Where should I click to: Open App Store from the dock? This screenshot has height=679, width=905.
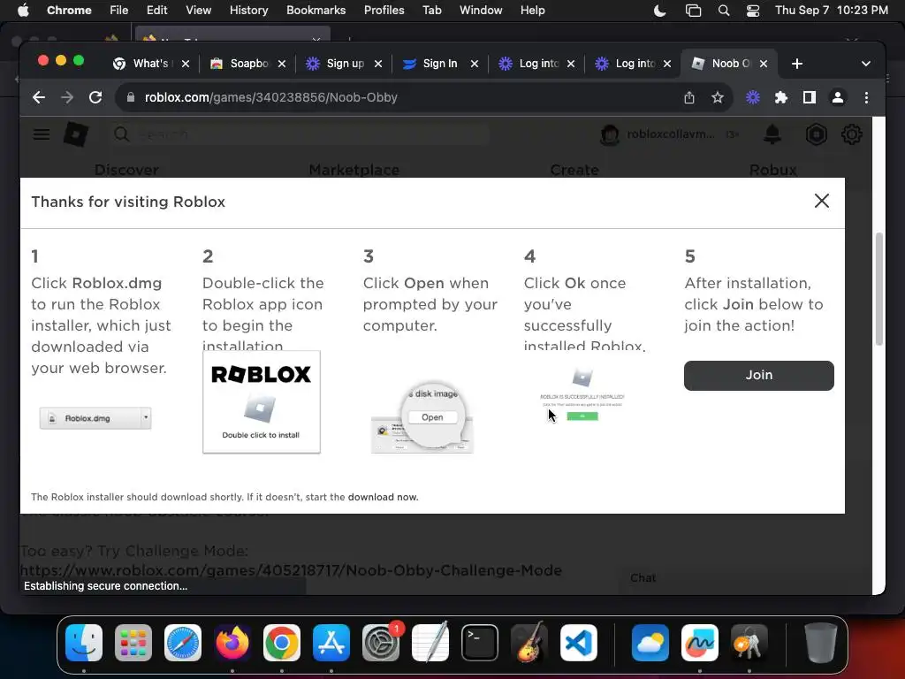click(x=331, y=643)
